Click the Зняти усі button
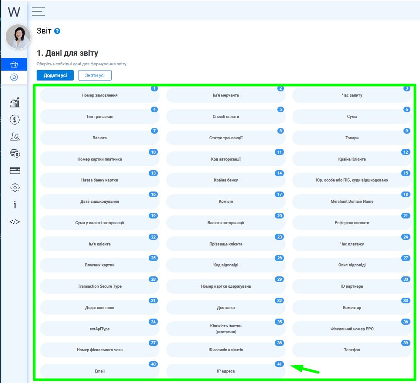This screenshot has height=383, width=420. 95,75
